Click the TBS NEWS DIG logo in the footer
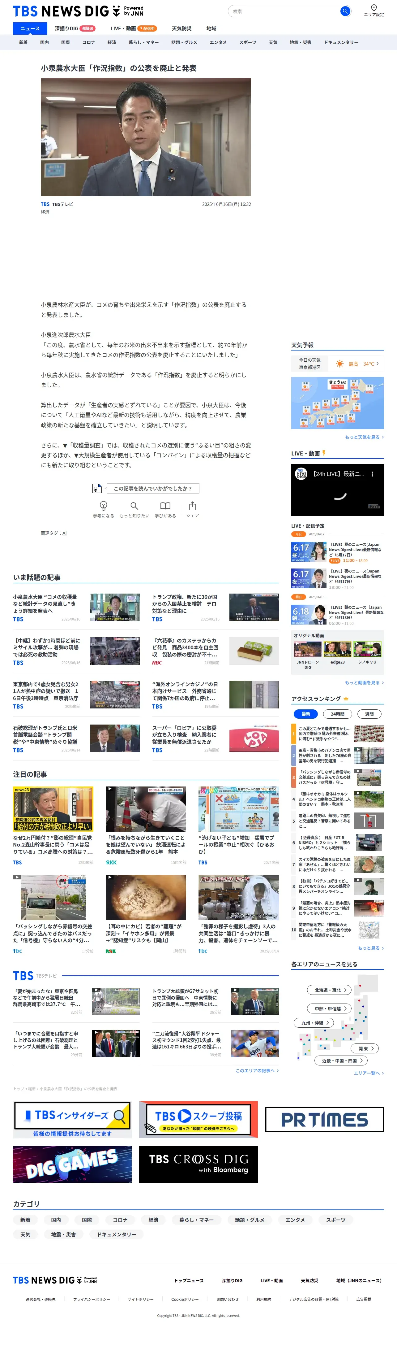This screenshot has height=1359, width=397. (x=55, y=1280)
